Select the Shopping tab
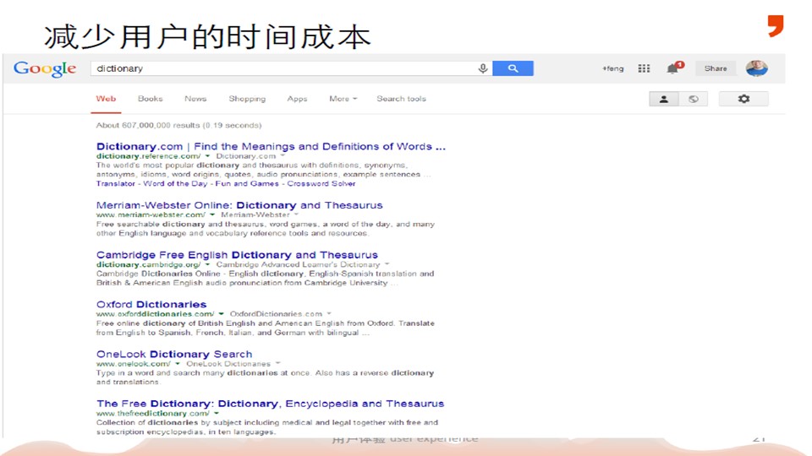The width and height of the screenshot is (812, 456). coord(247,99)
